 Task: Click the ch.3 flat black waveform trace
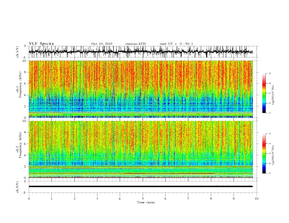140,187
